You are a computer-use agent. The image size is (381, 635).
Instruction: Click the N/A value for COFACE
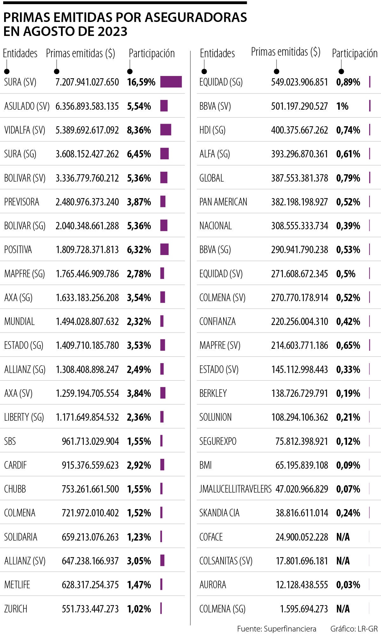(343, 537)
